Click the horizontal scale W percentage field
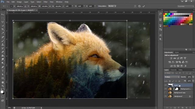The width and height of the screenshot is (195, 109). pos(44,6)
